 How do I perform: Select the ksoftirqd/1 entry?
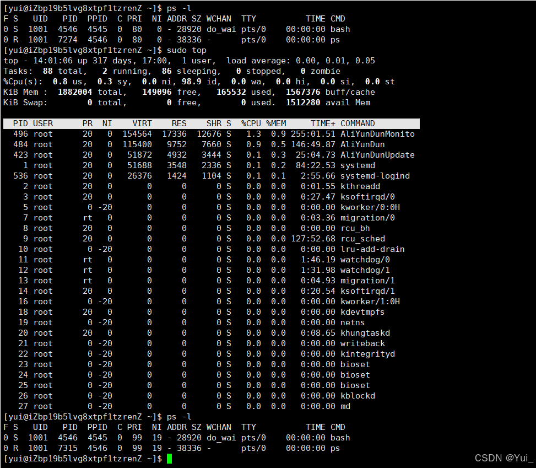pyautogui.click(x=367, y=291)
